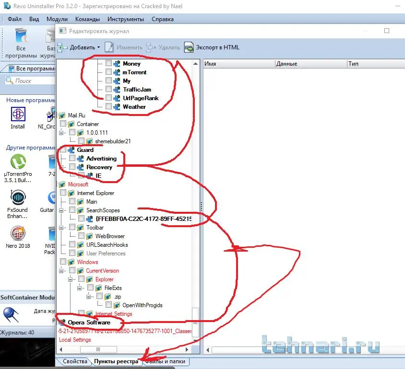Sort by the Данные column header

[311, 64]
